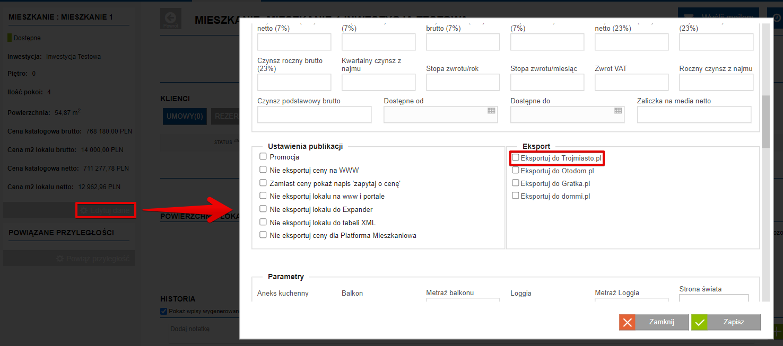783x346 pixels.
Task: Select the Zwrot VAT input field
Action: click(631, 82)
